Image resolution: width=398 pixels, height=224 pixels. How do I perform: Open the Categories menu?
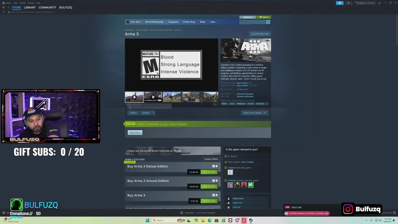(173, 22)
